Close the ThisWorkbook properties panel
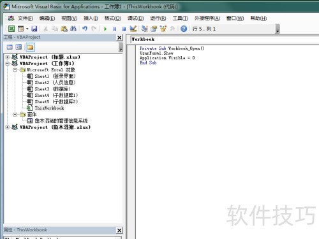The height and width of the screenshot is (239, 319). point(119,230)
